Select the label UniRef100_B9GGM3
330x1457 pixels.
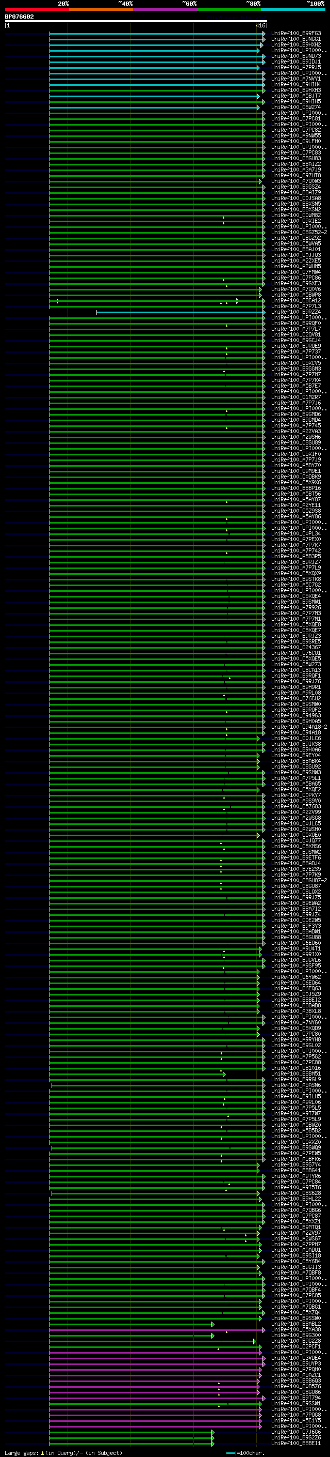point(295,369)
